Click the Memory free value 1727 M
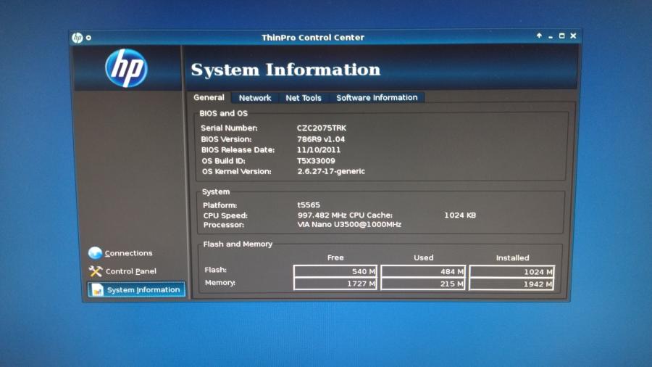This screenshot has width=652, height=367. coord(335,284)
